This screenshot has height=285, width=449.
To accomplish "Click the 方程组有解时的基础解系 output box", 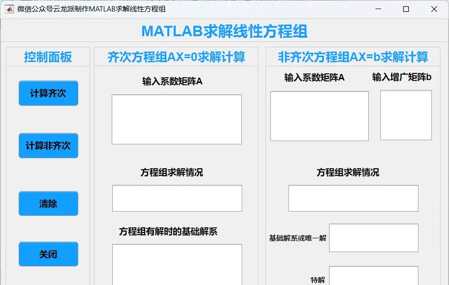I will tap(177, 265).
